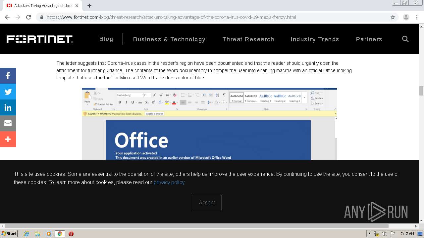424x238 pixels.
Task: Open File Explorer from taskbar
Action: click(x=37, y=234)
